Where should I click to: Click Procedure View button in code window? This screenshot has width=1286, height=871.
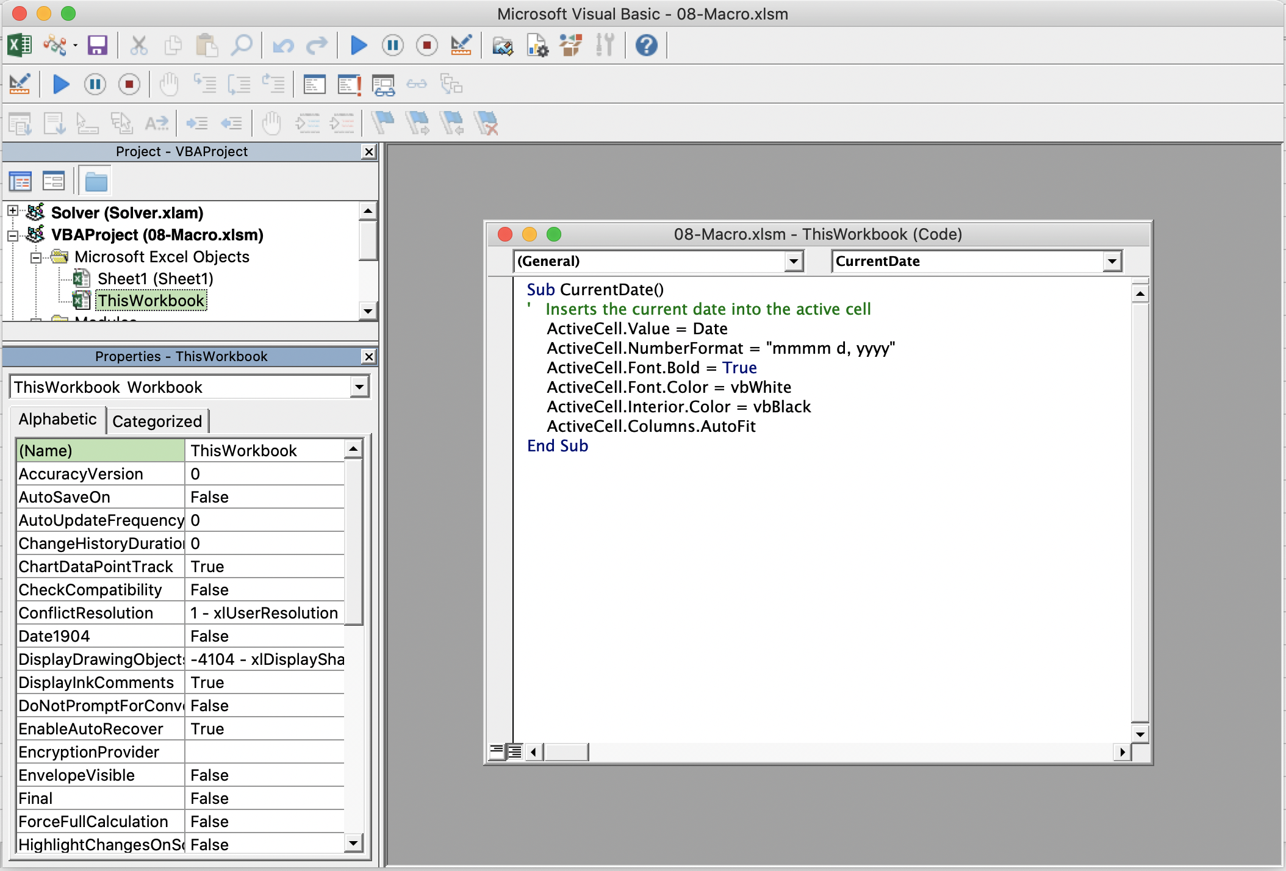click(x=497, y=751)
